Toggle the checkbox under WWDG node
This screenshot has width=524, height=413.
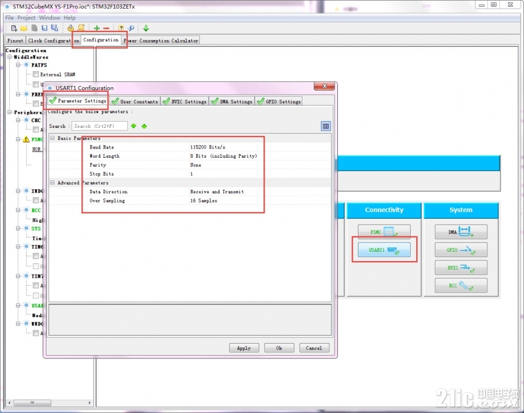point(36,333)
